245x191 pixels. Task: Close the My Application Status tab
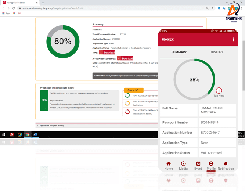pos(37,3)
